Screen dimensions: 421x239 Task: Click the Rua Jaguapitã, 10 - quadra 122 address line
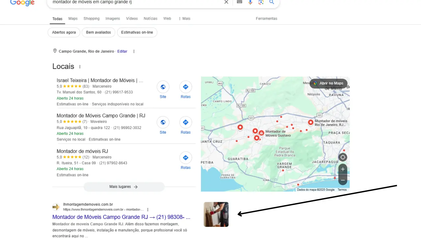click(83, 128)
